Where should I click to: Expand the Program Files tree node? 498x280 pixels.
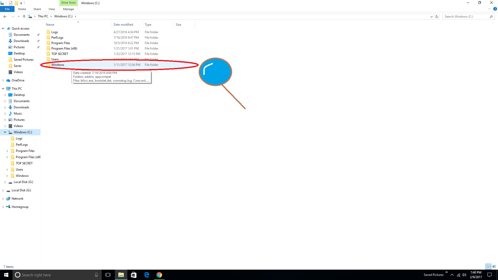click(x=7, y=151)
